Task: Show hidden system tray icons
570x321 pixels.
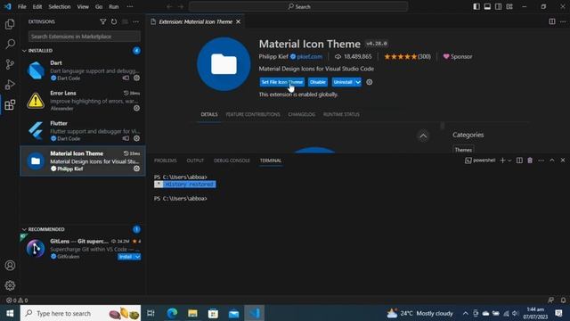Action: pyautogui.click(x=465, y=313)
